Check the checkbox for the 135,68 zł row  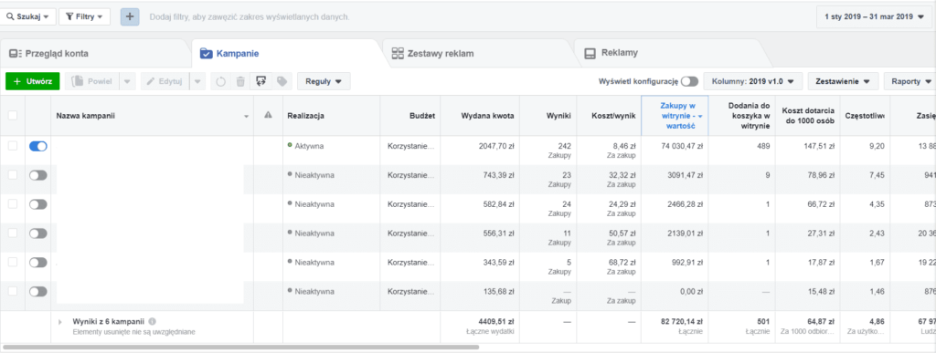[13, 292]
